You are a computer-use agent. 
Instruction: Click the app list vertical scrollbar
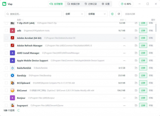[x=156, y=28]
